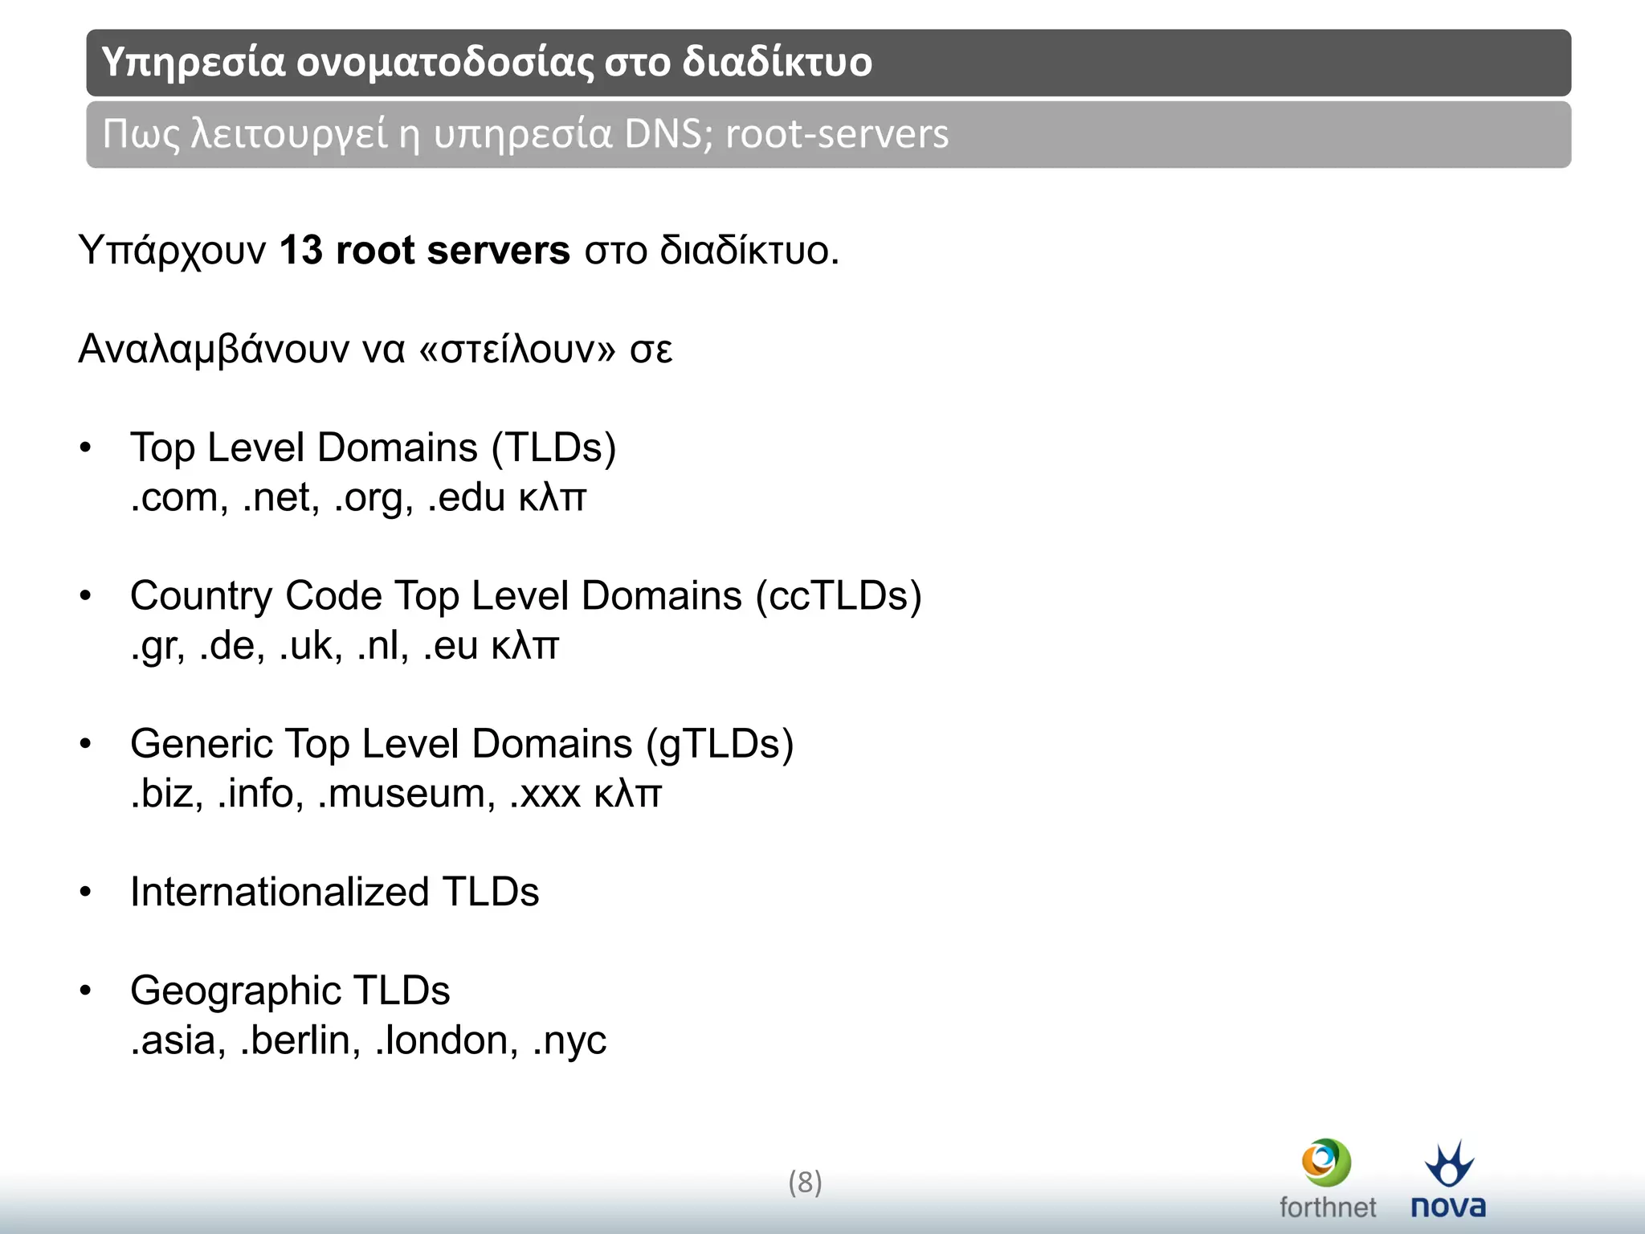Viewport: 1645px width, 1234px height.
Task: Click the '.biz, .info, .museum, .xxx κλπ' line
Action: (x=396, y=794)
